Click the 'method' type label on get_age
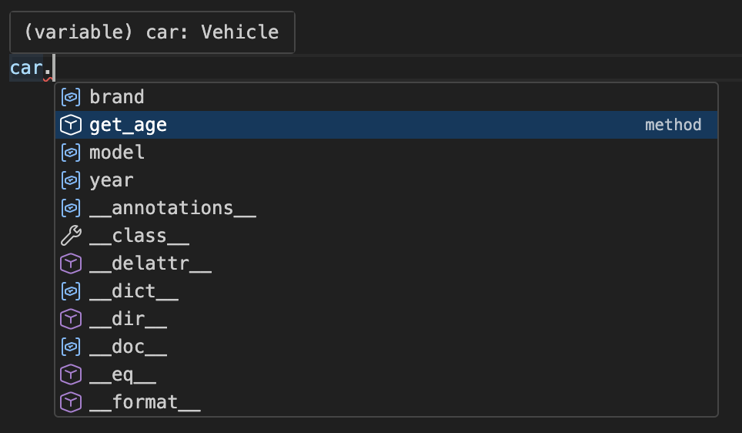Viewport: 742px width, 433px height. pyautogui.click(x=673, y=125)
